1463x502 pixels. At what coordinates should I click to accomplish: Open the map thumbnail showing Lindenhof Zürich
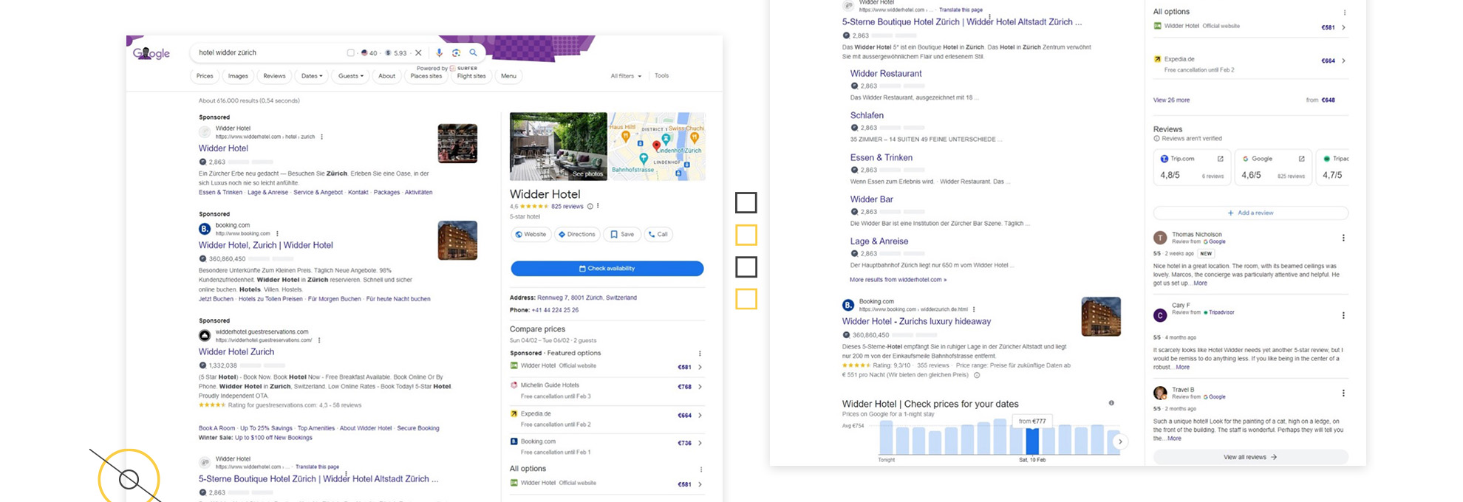click(657, 146)
